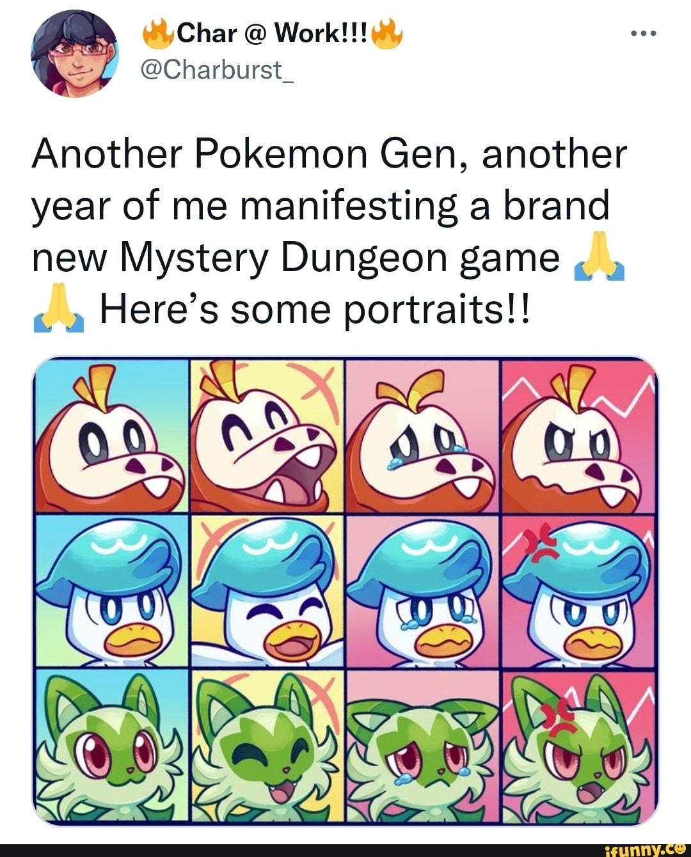Select the happy Fuecoco portrait
The image size is (691, 857).
[x=266, y=435]
